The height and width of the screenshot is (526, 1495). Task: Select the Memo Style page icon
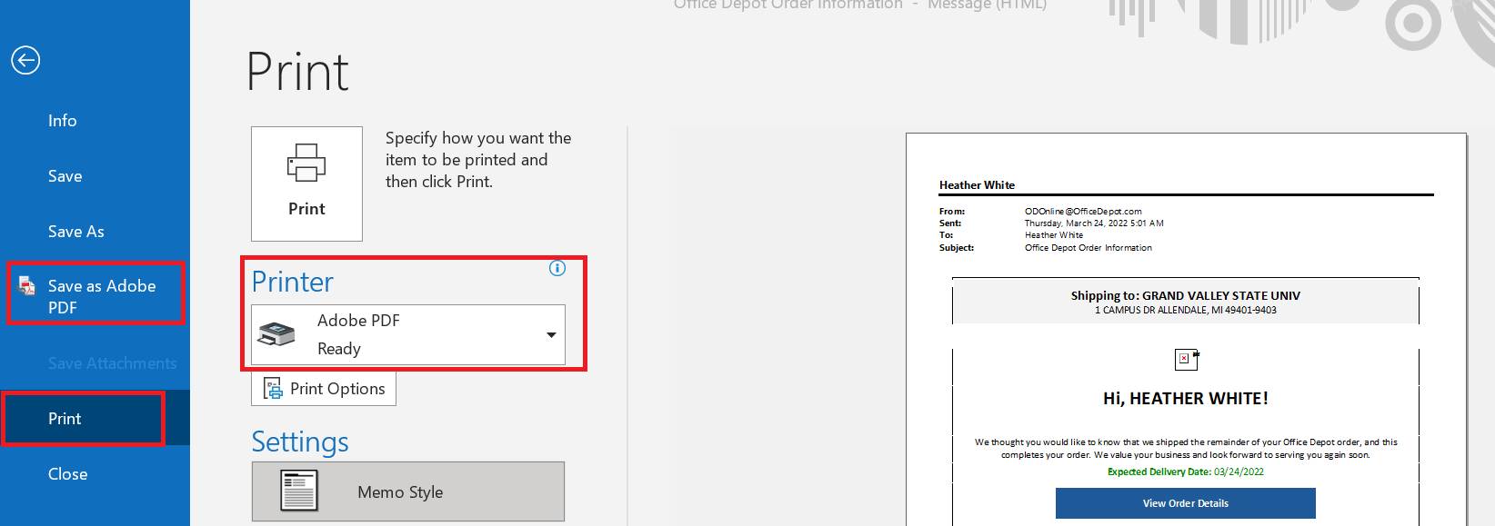(299, 491)
